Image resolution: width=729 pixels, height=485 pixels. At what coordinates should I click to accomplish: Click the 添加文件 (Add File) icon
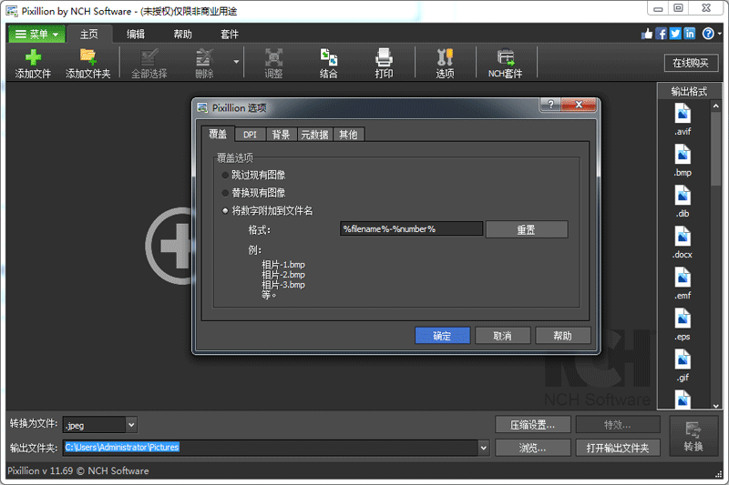pyautogui.click(x=33, y=57)
